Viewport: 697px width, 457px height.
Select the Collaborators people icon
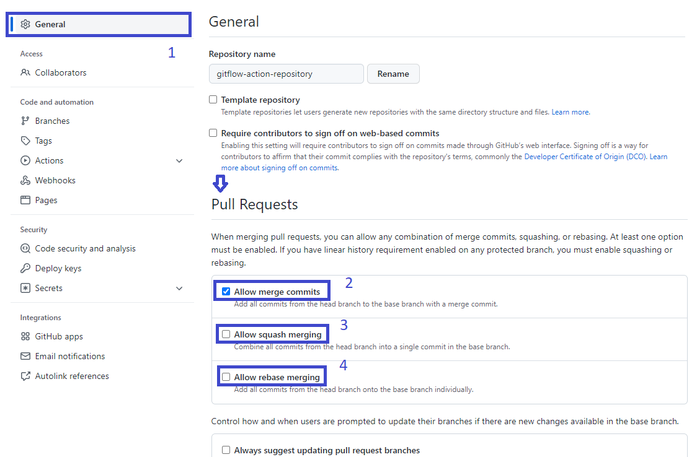pyautogui.click(x=24, y=72)
